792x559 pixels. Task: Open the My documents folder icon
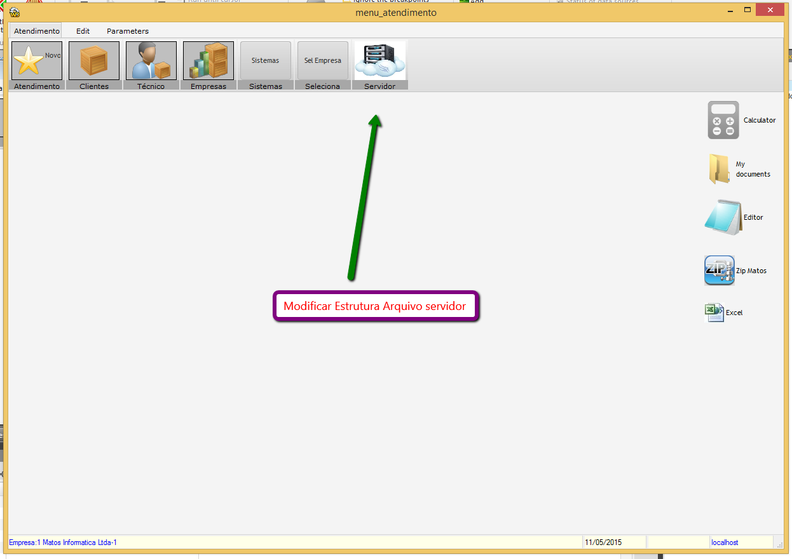719,168
